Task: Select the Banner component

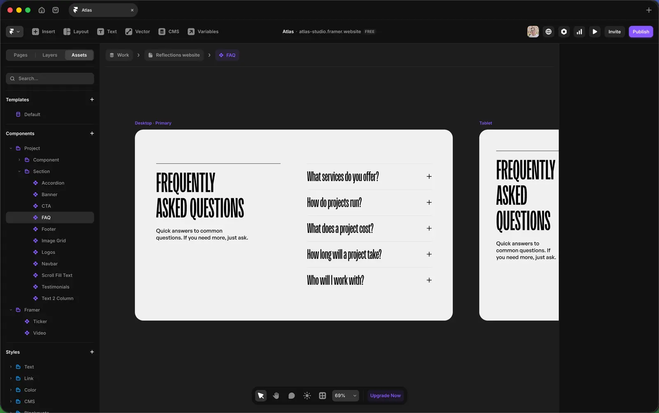Action: coord(50,194)
